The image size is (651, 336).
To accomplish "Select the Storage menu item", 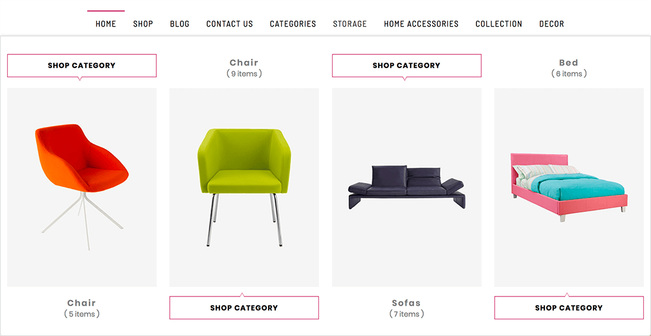I will (350, 24).
